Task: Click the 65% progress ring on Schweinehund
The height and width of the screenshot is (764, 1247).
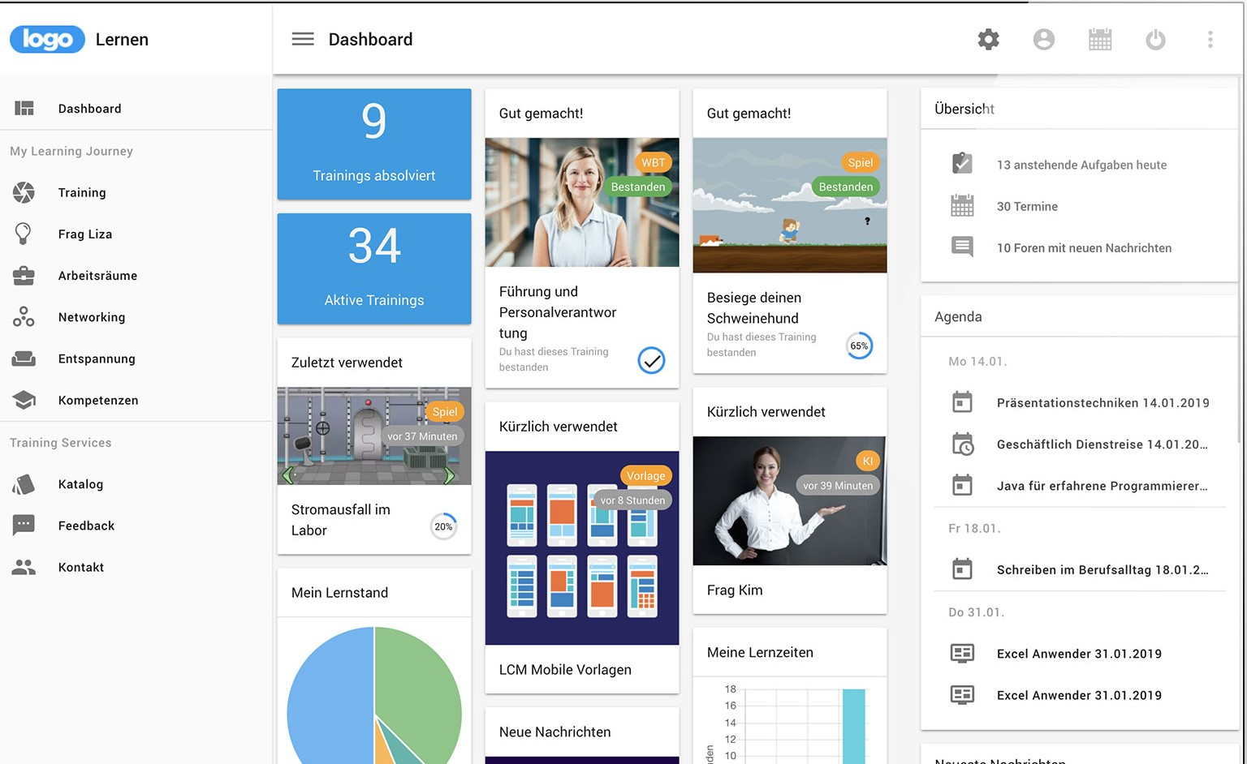Action: 859,346
